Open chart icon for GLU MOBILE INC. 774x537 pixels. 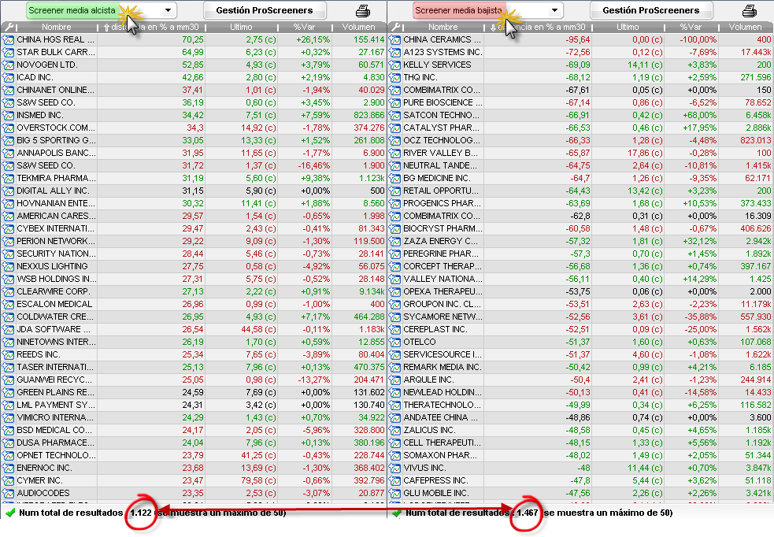click(x=394, y=493)
